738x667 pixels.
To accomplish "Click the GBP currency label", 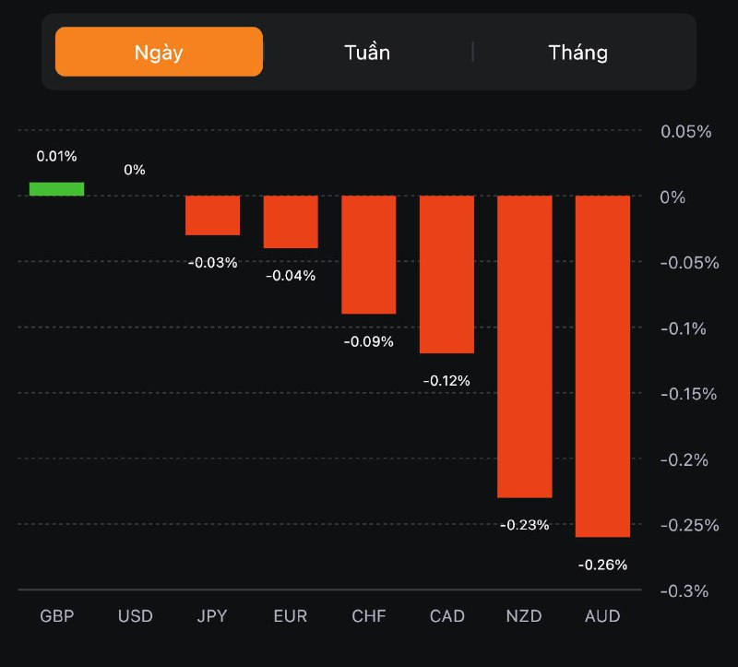I will click(56, 615).
